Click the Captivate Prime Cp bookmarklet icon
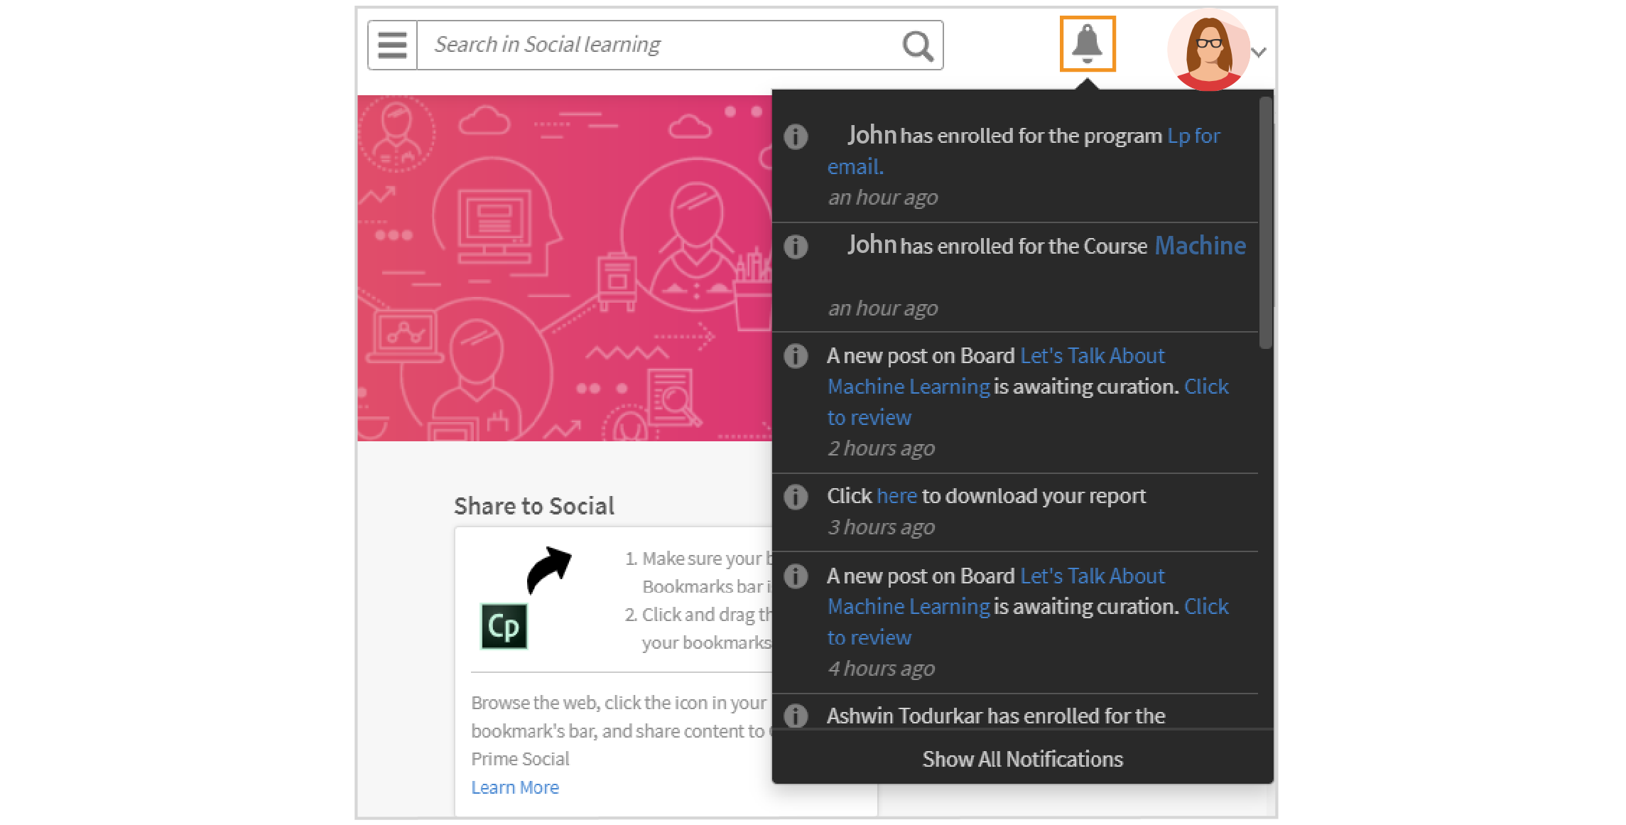The image size is (1626, 825). pyautogui.click(x=504, y=626)
